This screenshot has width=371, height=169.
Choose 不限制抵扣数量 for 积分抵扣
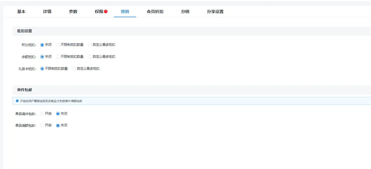(x=58, y=45)
